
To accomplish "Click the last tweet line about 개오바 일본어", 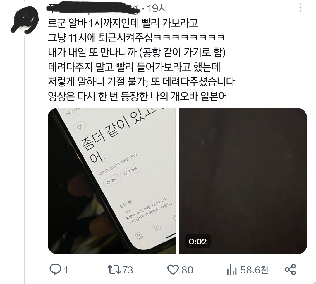I will [x=138, y=96].
